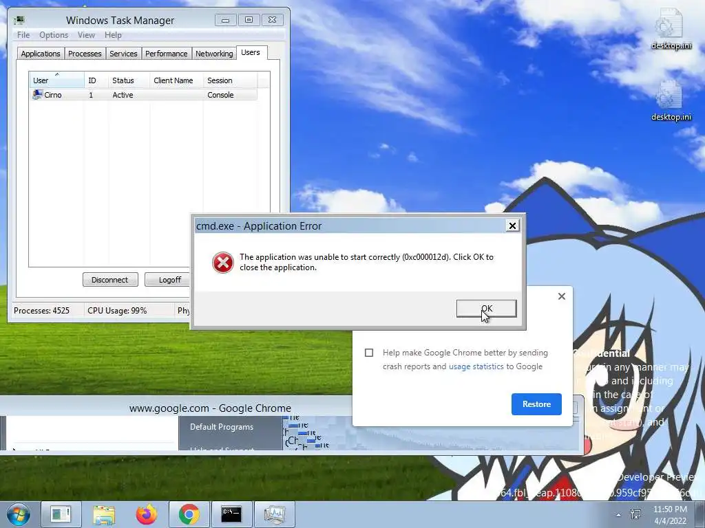Open the Task Manager taskbar icon

(x=274, y=514)
